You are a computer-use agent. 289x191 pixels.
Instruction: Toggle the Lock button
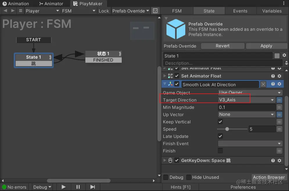(104, 11)
